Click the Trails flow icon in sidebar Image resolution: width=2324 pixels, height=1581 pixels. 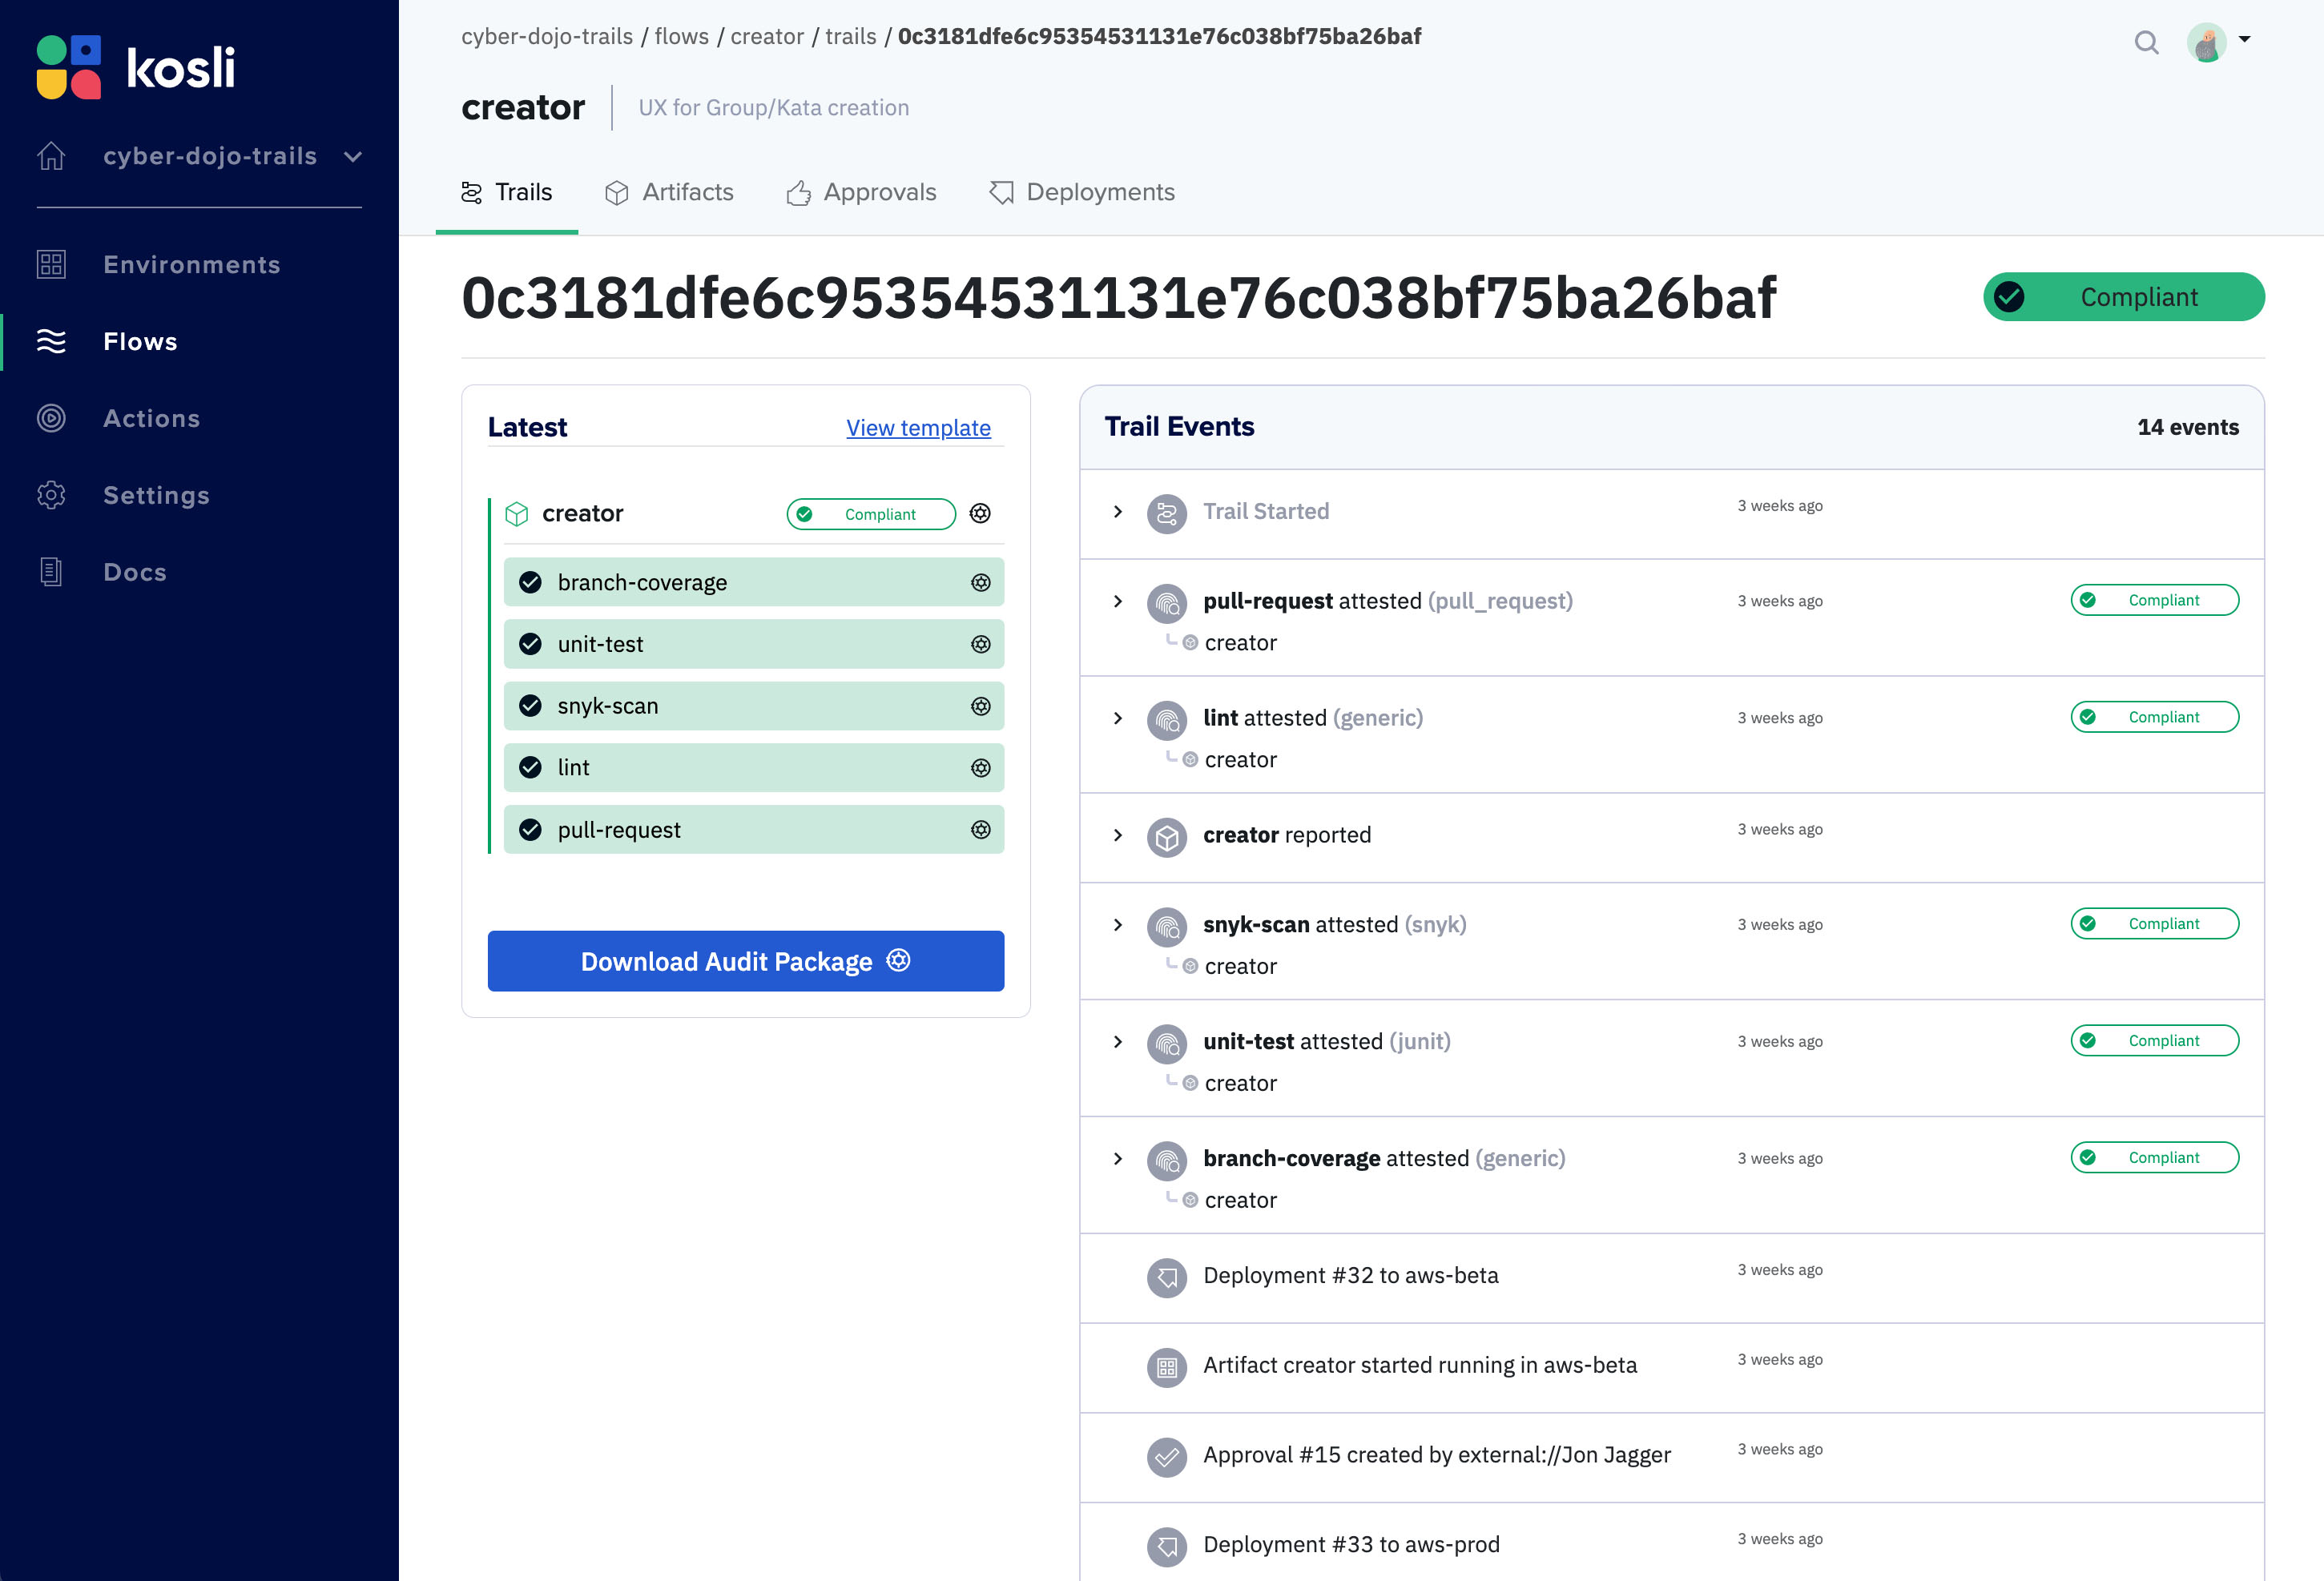(x=51, y=342)
